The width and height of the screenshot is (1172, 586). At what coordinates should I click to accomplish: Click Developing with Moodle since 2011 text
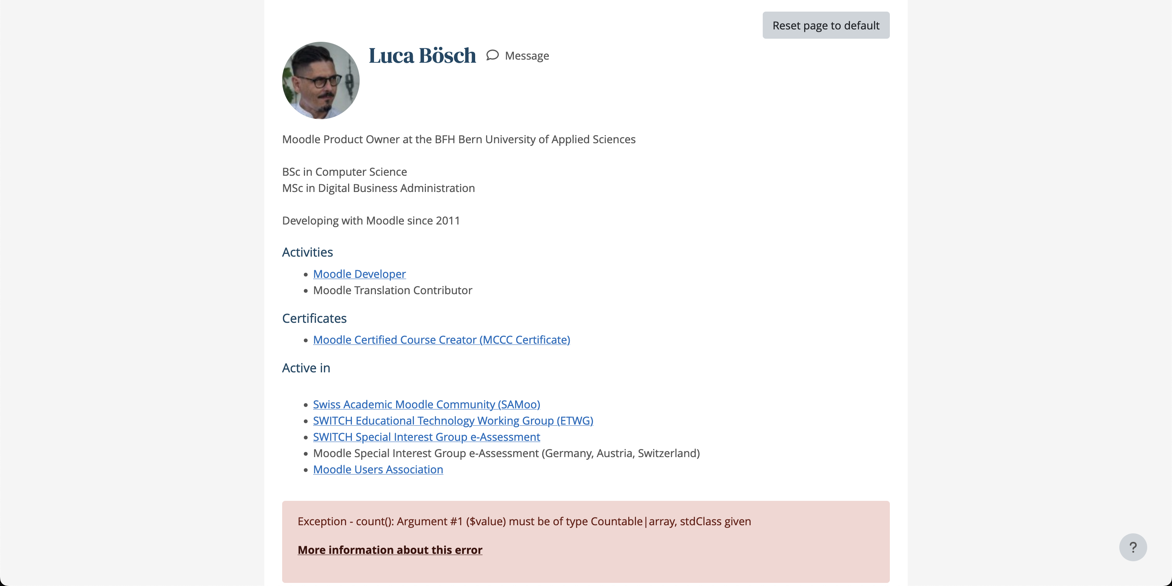tap(371, 221)
